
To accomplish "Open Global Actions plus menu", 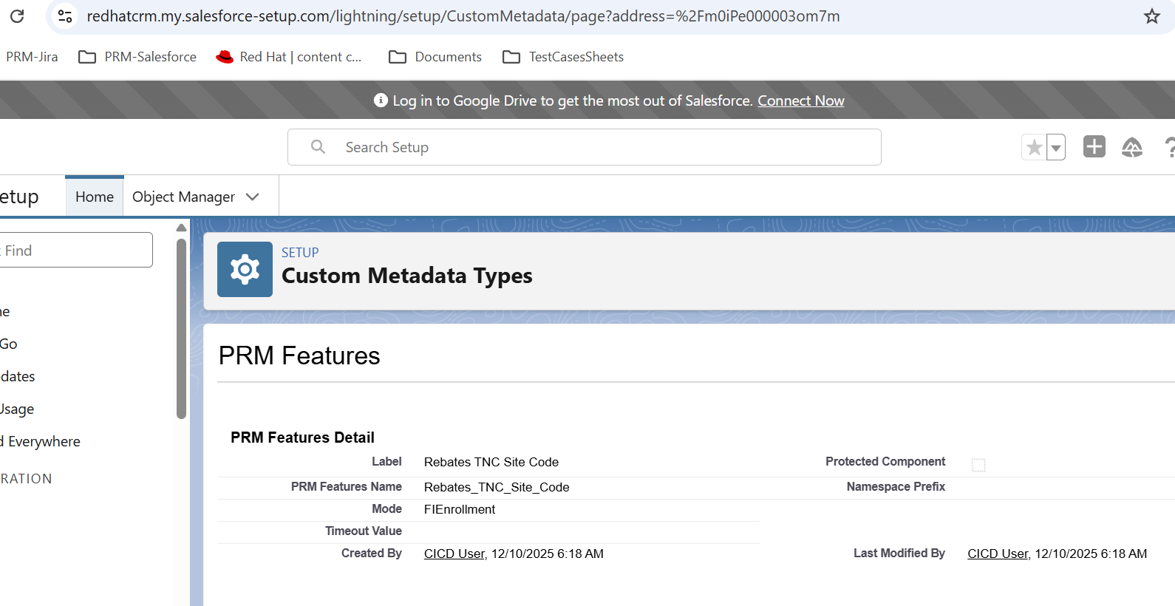I will tap(1094, 147).
